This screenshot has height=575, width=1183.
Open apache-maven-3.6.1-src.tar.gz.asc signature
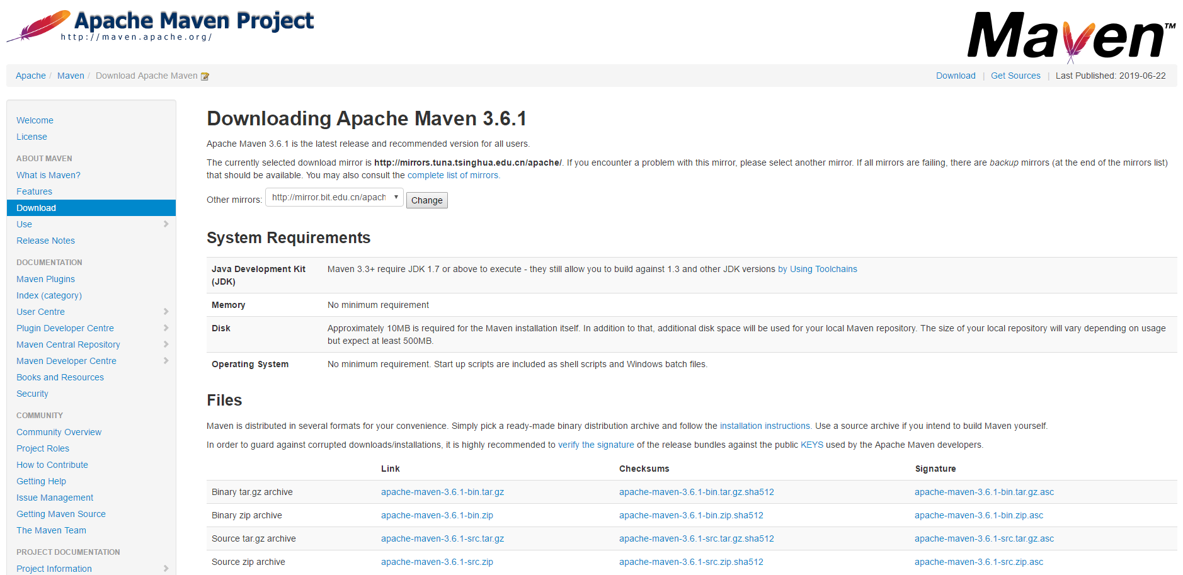pos(984,538)
